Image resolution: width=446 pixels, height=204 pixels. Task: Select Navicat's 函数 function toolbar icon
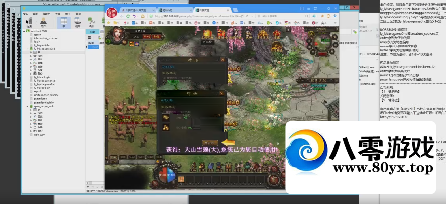click(91, 22)
